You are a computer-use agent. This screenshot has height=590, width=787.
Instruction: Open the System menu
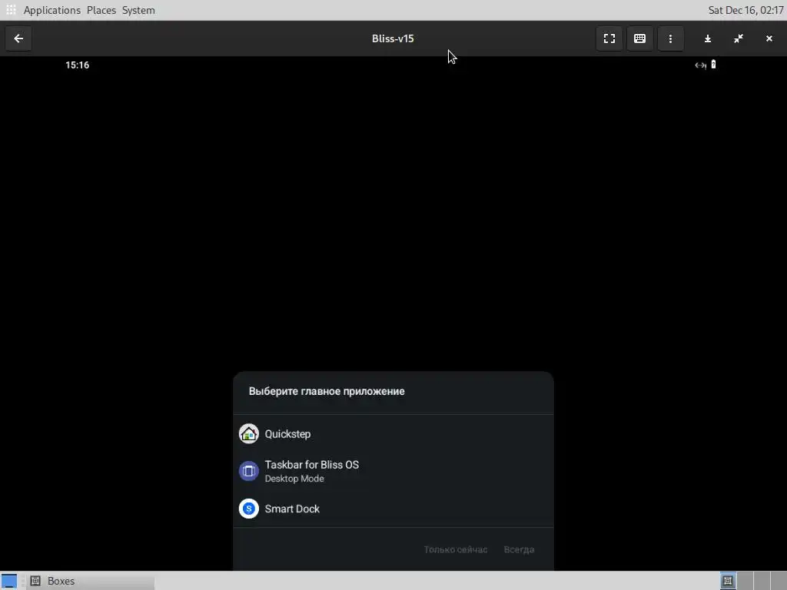tap(138, 10)
